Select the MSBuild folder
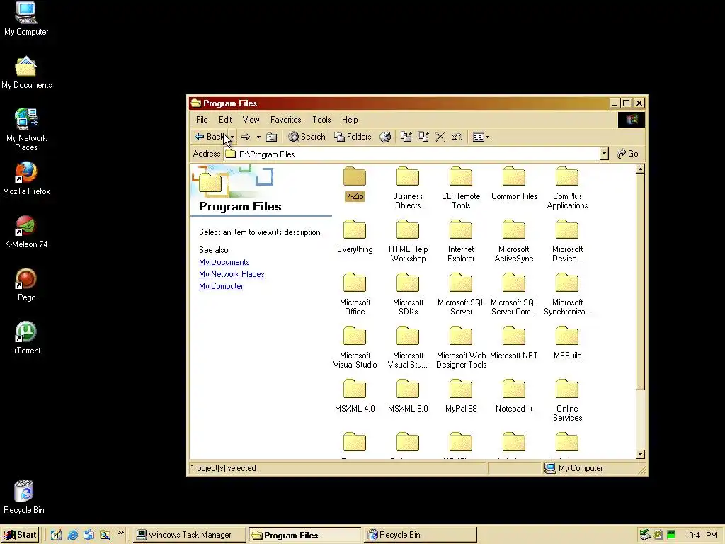Image resolution: width=725 pixels, height=544 pixels. (567, 343)
